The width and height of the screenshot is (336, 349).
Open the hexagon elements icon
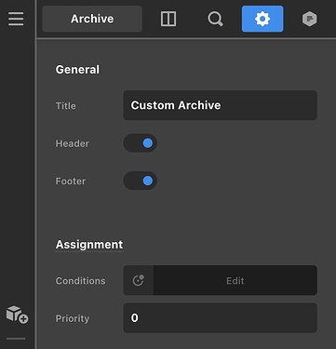coord(310,19)
